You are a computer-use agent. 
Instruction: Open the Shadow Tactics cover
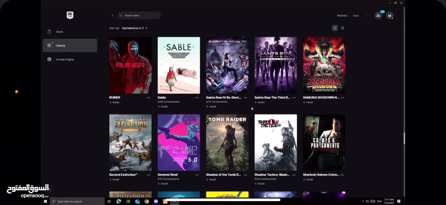(x=276, y=142)
